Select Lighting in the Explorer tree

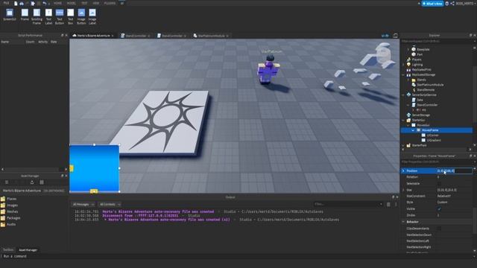417,65
